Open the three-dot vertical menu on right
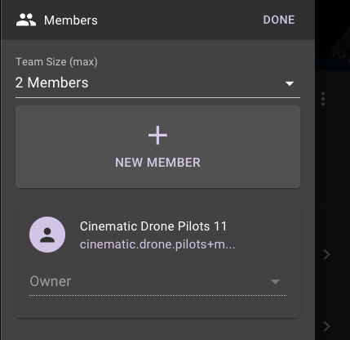Viewport: 350px width, 340px height. click(323, 99)
